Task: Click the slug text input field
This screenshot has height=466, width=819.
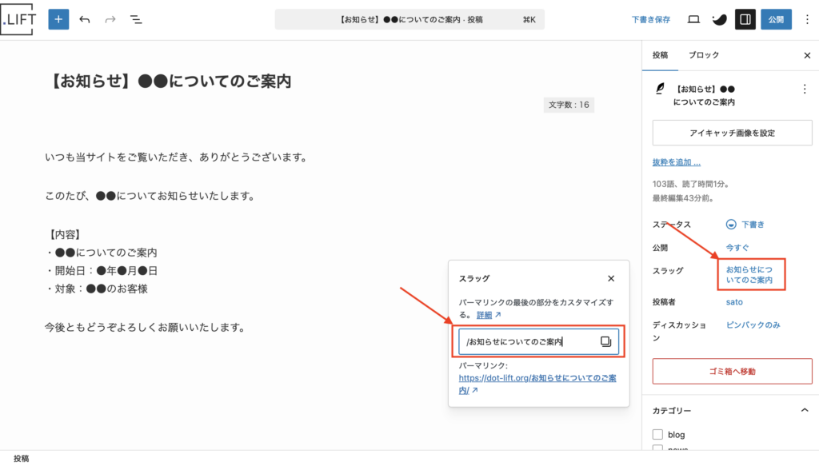Action: coord(528,342)
